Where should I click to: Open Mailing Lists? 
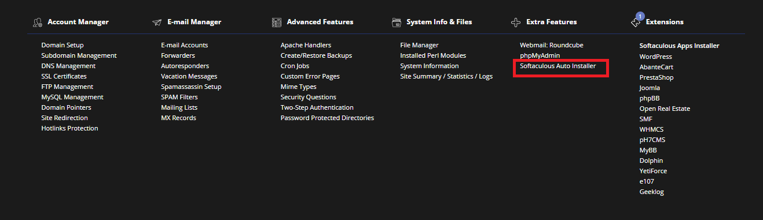[x=179, y=107]
